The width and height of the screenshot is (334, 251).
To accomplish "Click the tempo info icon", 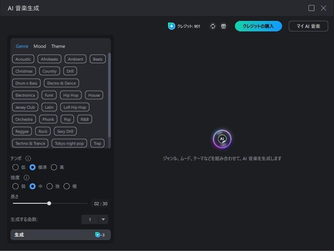I will click(28, 159).
